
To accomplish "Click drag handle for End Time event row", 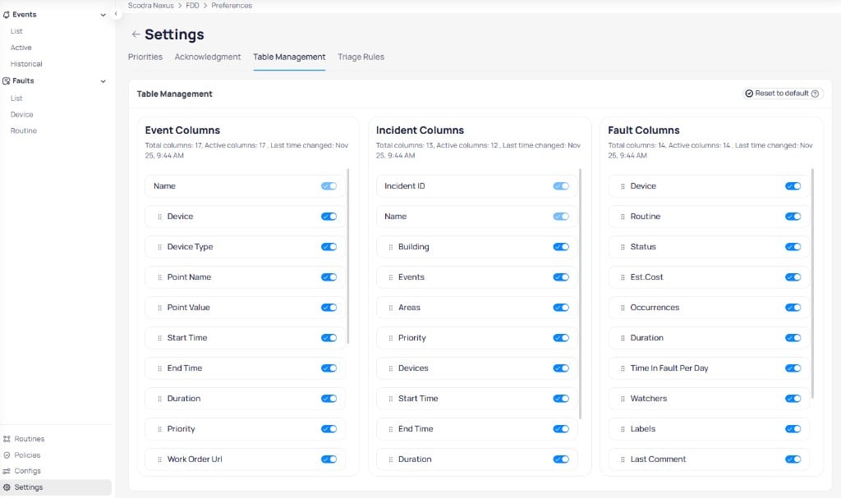I will (159, 368).
